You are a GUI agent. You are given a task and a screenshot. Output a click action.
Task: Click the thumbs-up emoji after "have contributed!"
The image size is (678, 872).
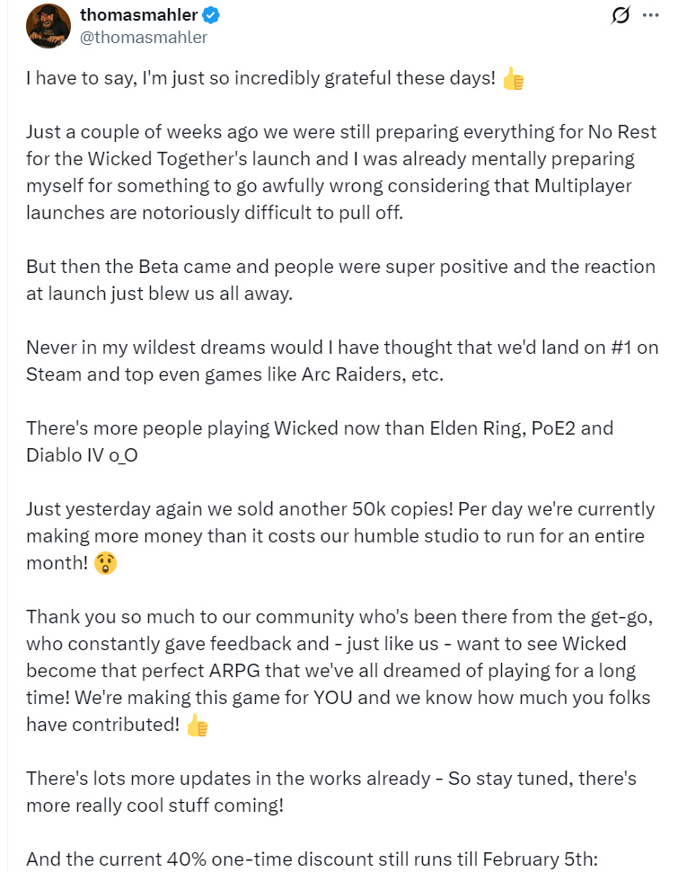tap(197, 725)
